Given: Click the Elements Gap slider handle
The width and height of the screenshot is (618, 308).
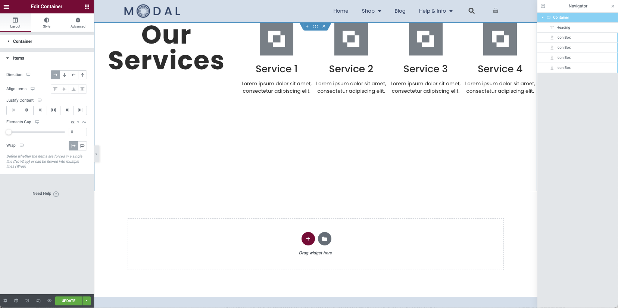Looking at the screenshot, I should pos(9,132).
